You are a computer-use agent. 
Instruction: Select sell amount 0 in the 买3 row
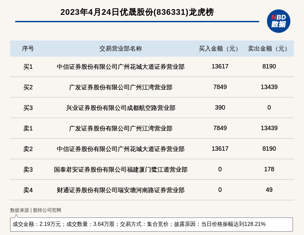(269, 108)
